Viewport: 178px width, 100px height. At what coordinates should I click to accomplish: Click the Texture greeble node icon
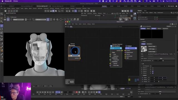(69, 45)
